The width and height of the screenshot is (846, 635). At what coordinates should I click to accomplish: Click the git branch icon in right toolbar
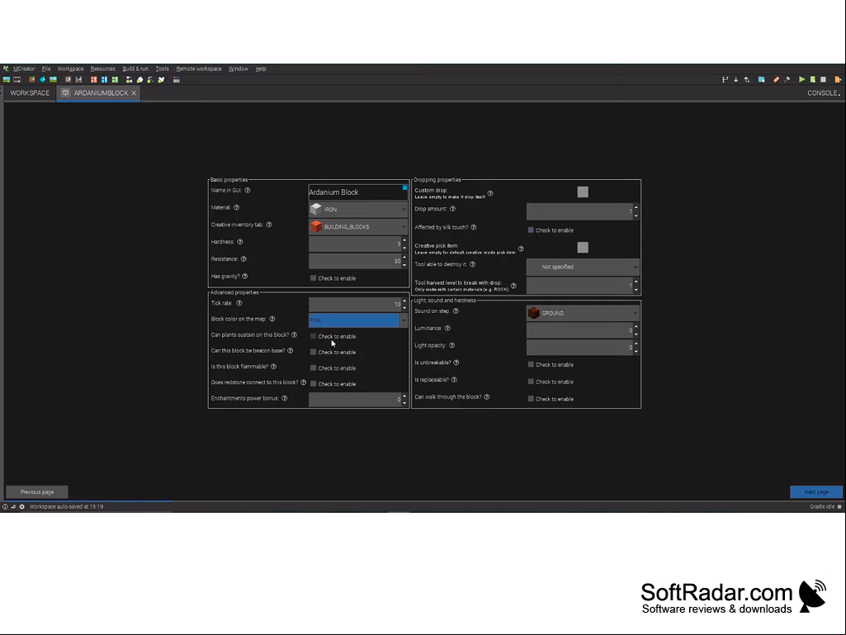pyautogui.click(x=725, y=79)
